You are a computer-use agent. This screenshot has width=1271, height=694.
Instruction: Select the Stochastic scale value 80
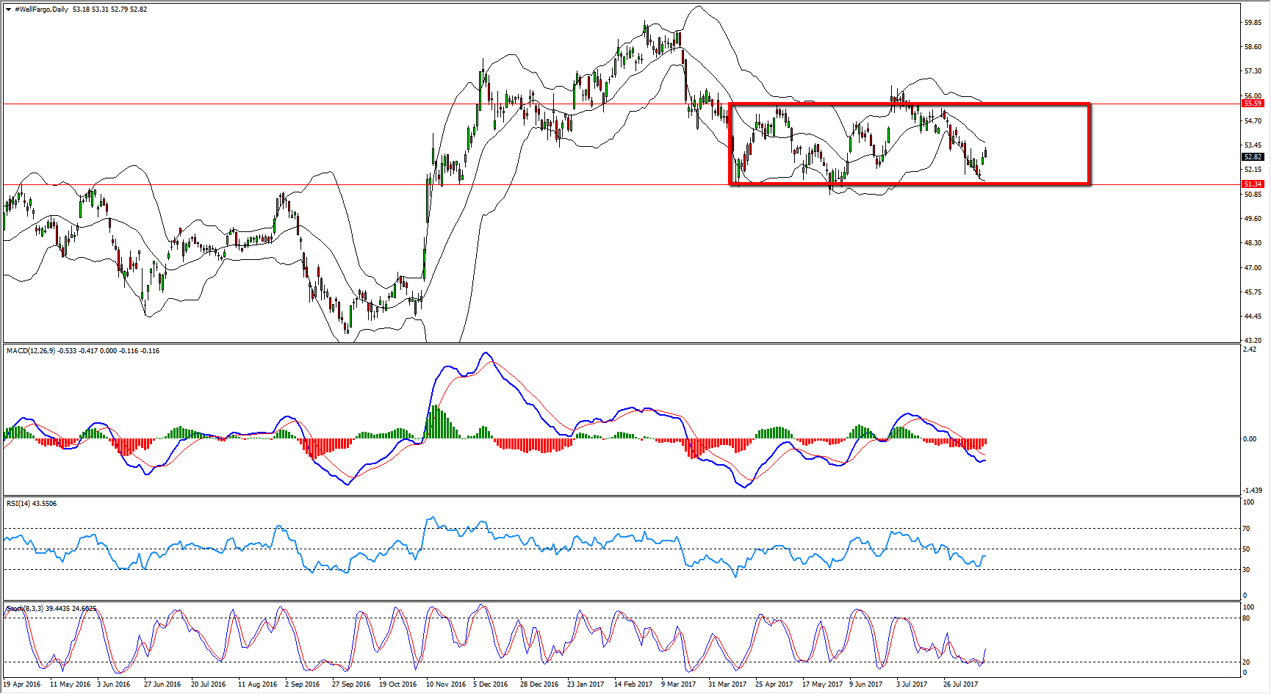tap(1246, 618)
